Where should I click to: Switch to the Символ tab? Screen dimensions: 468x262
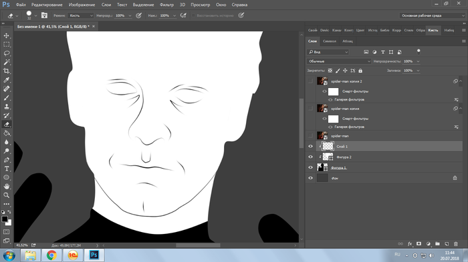coord(330,41)
